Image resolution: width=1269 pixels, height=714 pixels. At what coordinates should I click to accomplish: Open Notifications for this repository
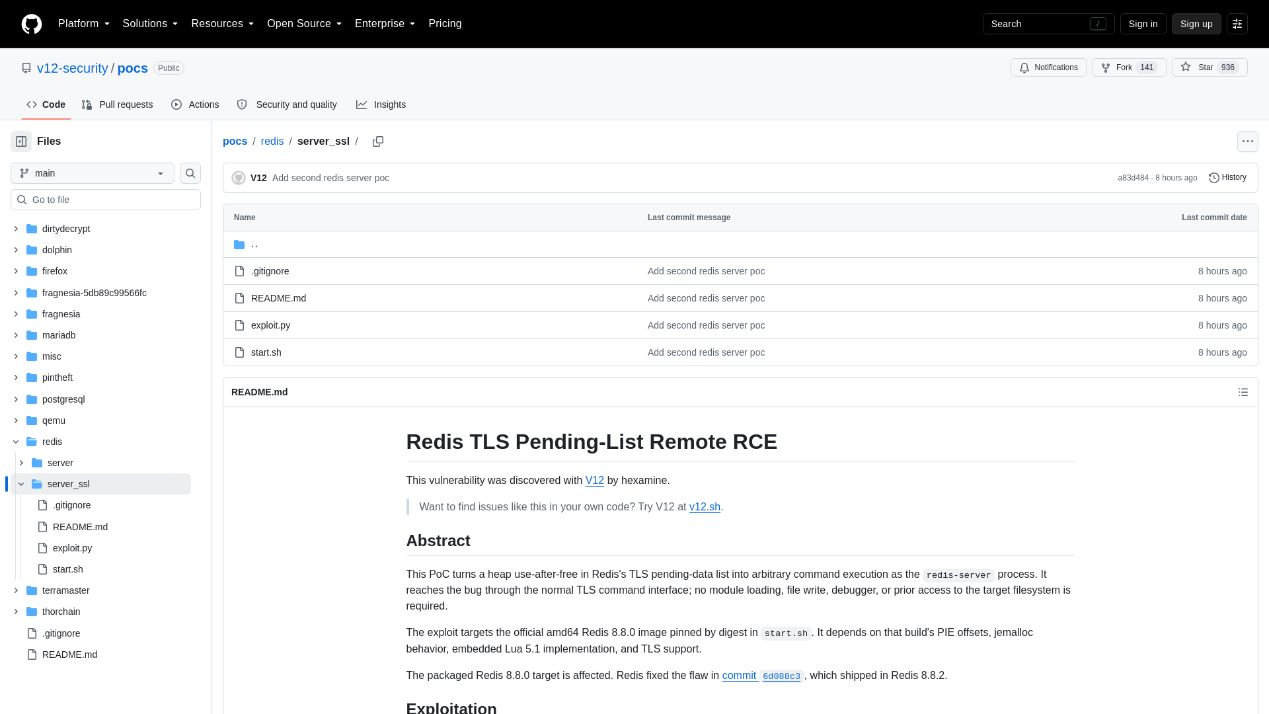pos(1048,67)
